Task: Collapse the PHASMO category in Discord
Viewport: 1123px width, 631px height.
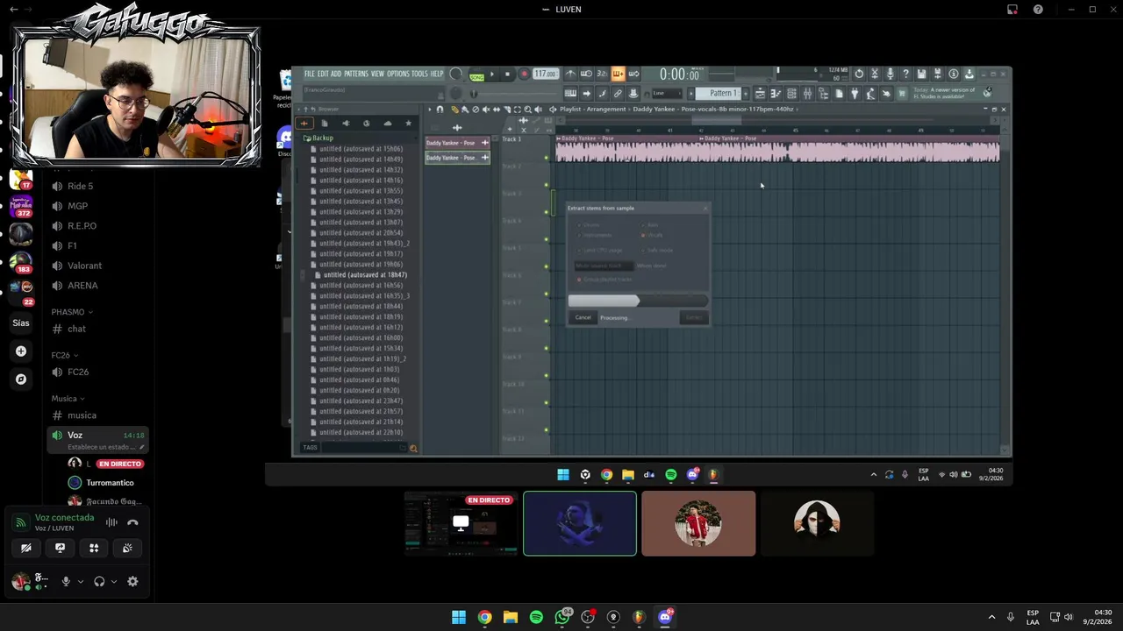Action: click(x=72, y=312)
